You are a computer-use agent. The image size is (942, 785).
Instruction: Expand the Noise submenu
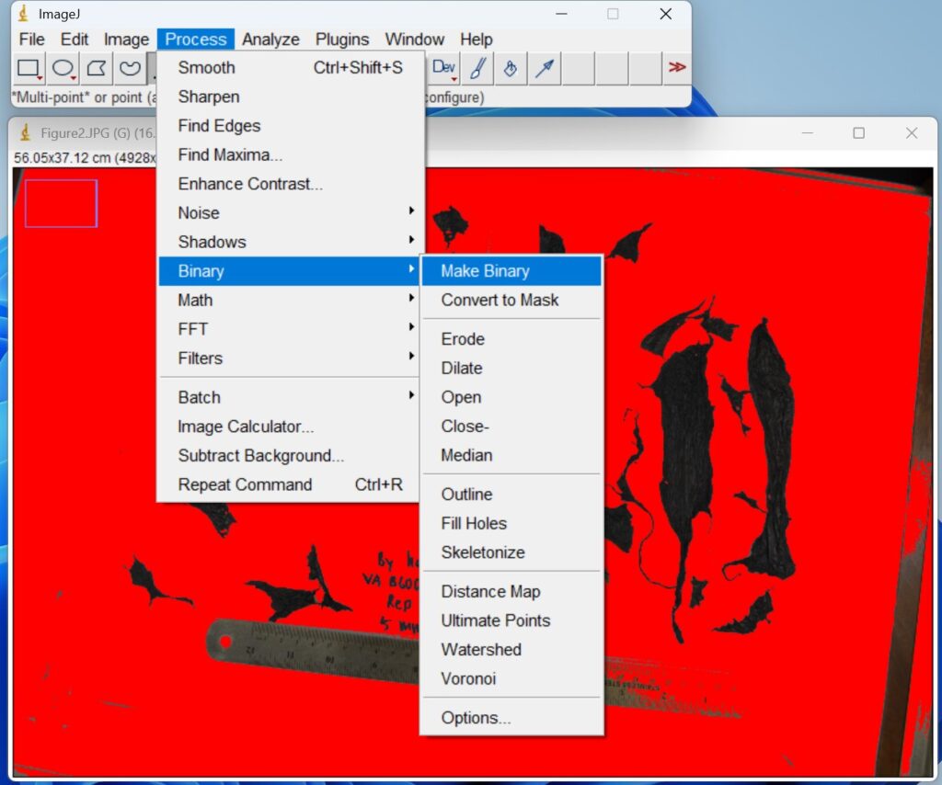pos(199,212)
